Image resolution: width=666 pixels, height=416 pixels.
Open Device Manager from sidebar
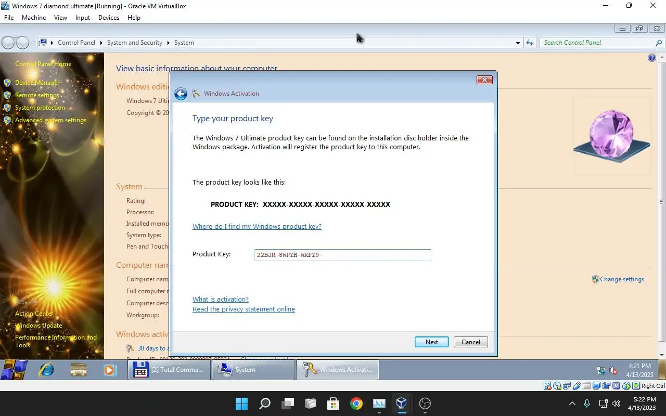coord(37,83)
